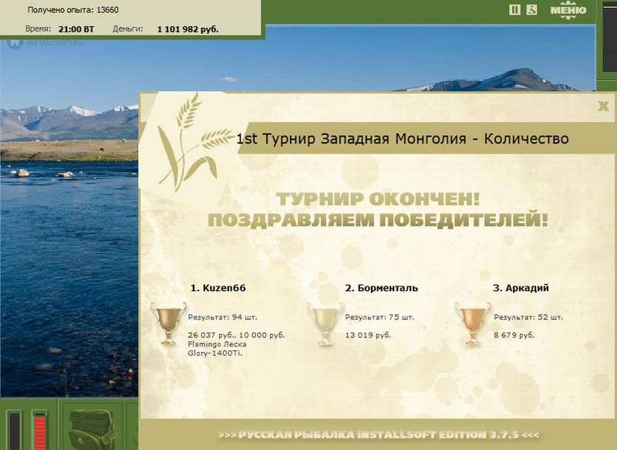
Task: Click the bronze trophy for third place
Action: (x=473, y=323)
